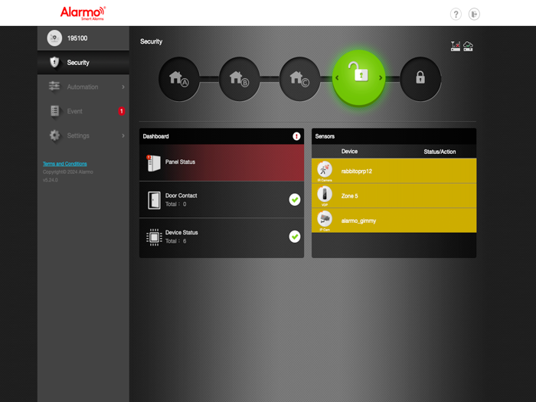The height and width of the screenshot is (402, 536).
Task: Click the cloud connection status icon
Action: [468, 46]
